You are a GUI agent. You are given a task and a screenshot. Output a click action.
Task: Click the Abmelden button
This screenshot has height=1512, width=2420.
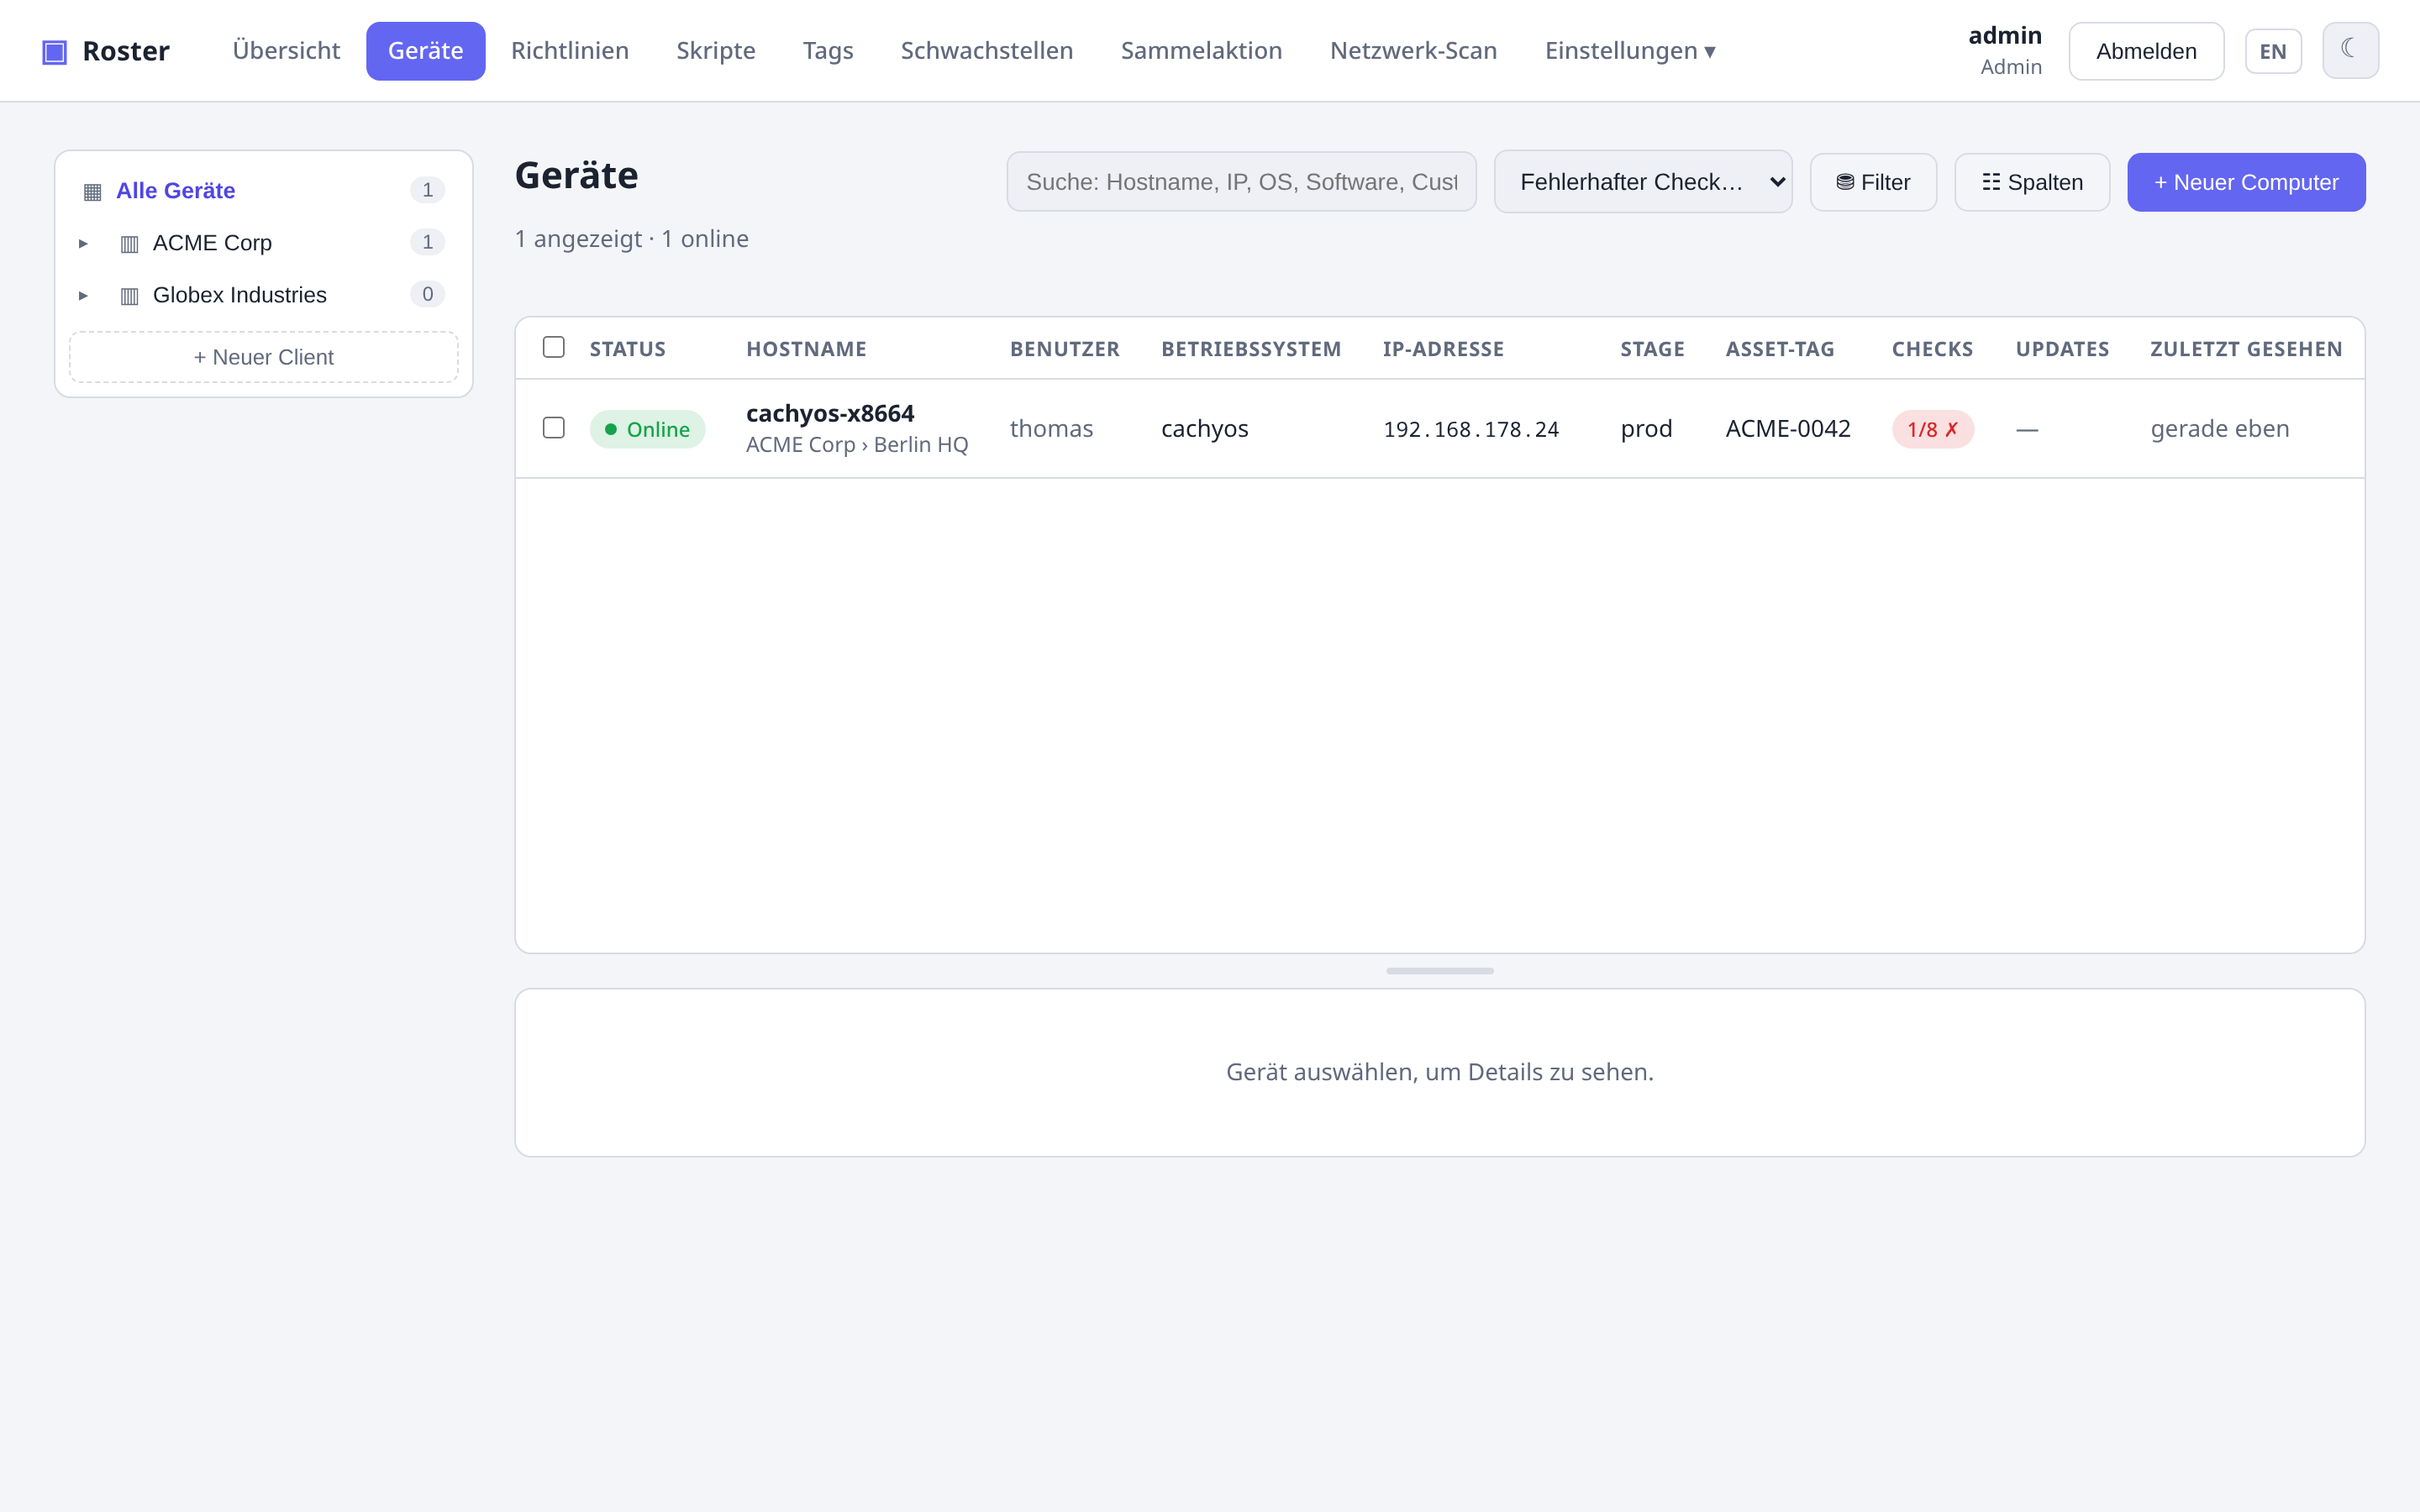click(x=2146, y=51)
